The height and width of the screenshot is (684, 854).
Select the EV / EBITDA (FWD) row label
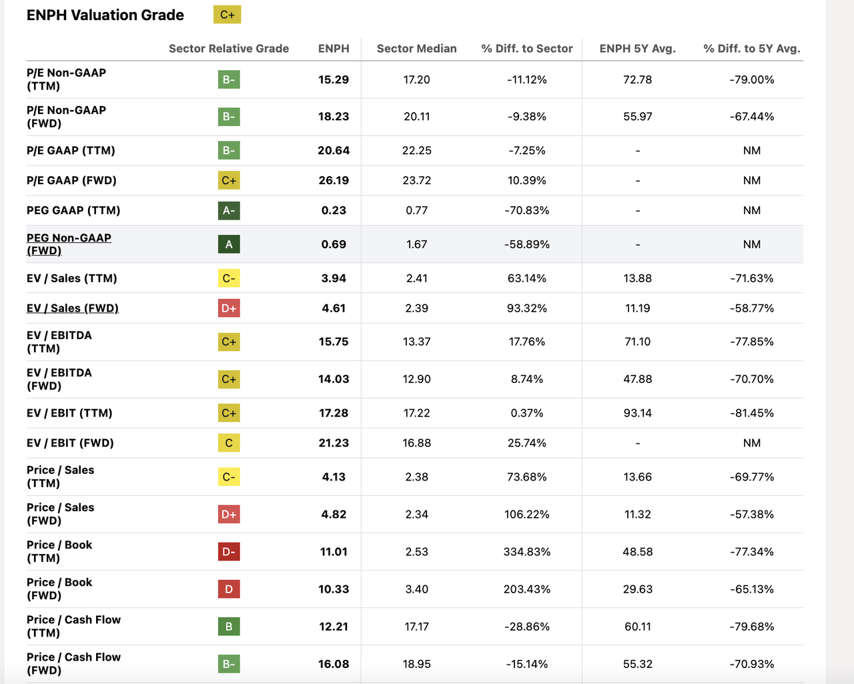(x=59, y=379)
